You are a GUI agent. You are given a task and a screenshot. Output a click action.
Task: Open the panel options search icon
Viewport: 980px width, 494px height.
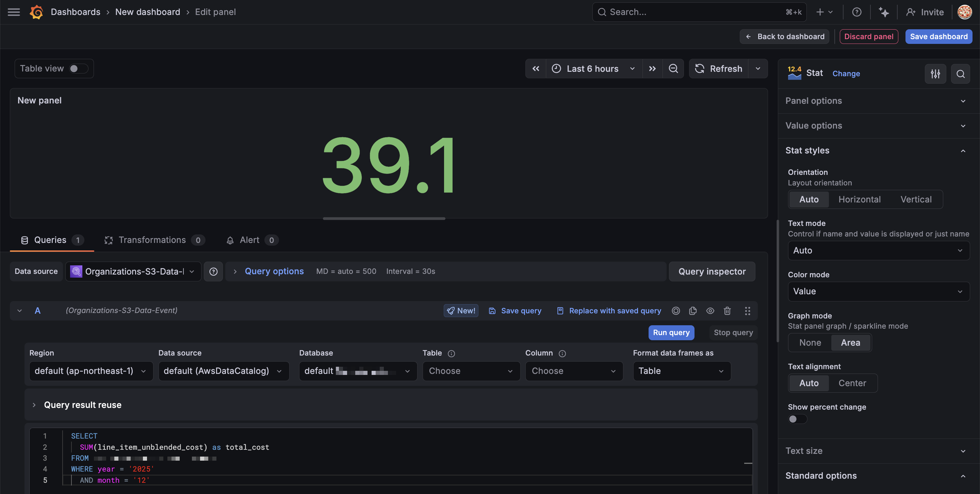pos(960,74)
